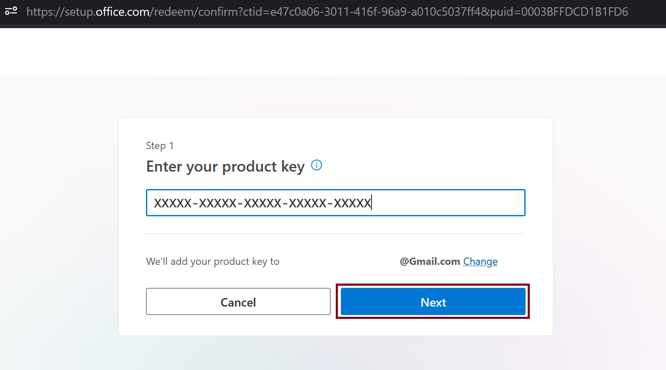Click the Enter your product key heading
The image size is (666, 370).
pos(226,166)
